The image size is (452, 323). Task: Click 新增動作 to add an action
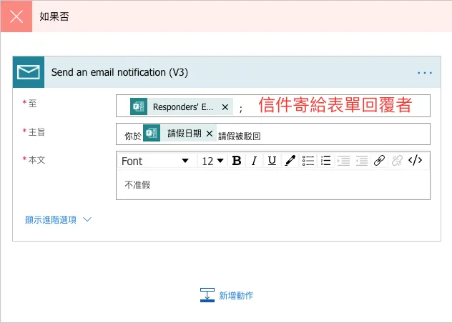click(236, 295)
